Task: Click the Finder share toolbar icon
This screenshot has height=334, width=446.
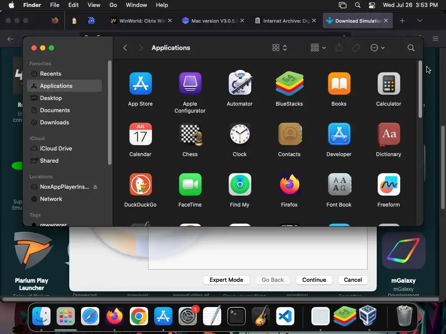Action: pos(339,48)
